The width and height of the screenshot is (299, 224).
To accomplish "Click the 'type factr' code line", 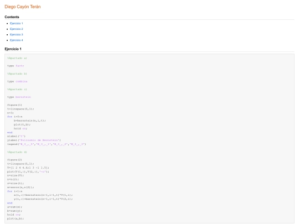I will coord(16,66).
